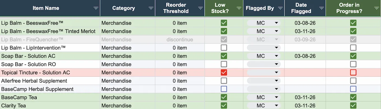This screenshot has width=381, height=109.
Task: Select the Date Flagged header cell
Action: click(305, 8)
